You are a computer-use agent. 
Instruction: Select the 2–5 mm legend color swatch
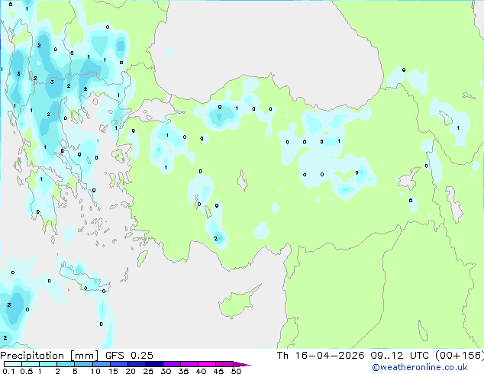66,364
